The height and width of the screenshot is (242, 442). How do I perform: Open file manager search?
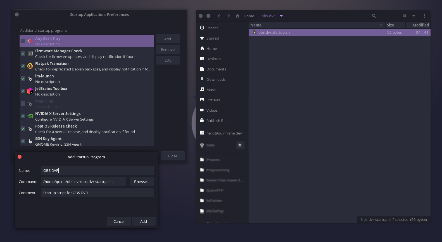click(x=374, y=16)
